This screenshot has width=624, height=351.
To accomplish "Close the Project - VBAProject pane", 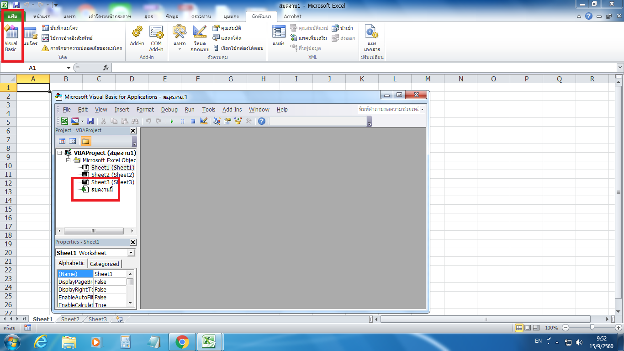I will point(133,131).
